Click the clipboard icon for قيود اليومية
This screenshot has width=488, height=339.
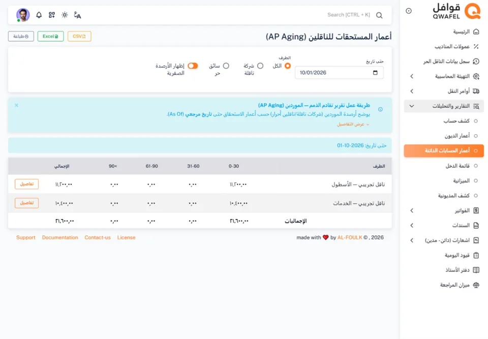click(476, 255)
